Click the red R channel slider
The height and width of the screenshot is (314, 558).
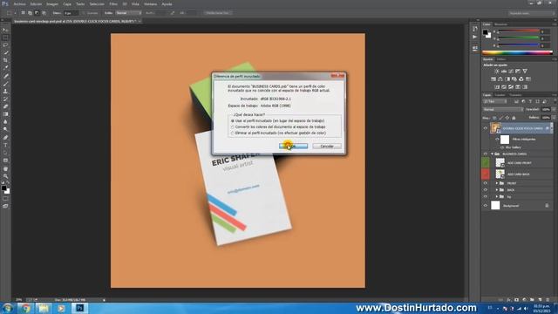click(x=519, y=31)
